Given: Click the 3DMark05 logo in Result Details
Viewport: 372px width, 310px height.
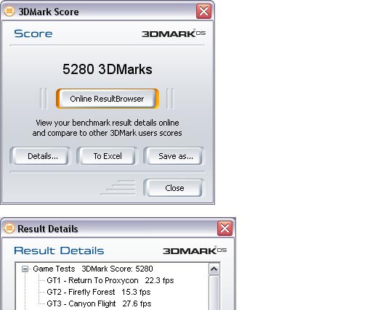Looking at the screenshot, I should pos(195,250).
